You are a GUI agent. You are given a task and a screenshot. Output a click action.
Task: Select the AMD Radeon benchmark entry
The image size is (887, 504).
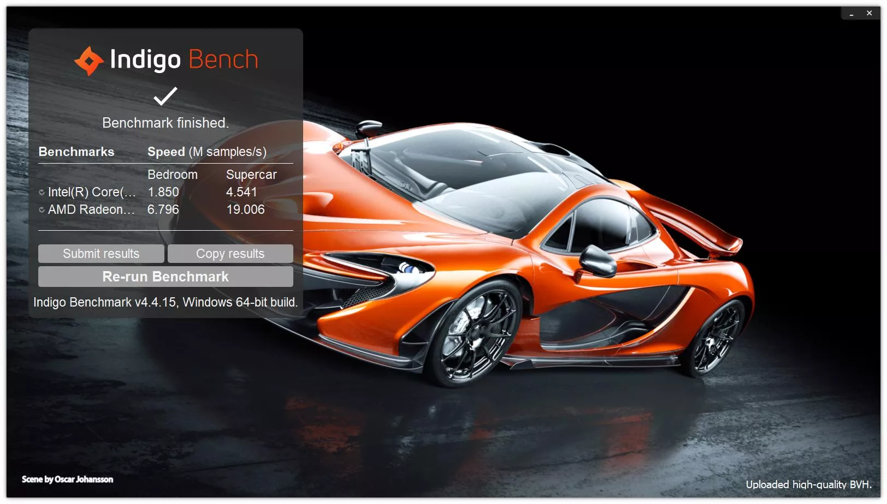91,209
